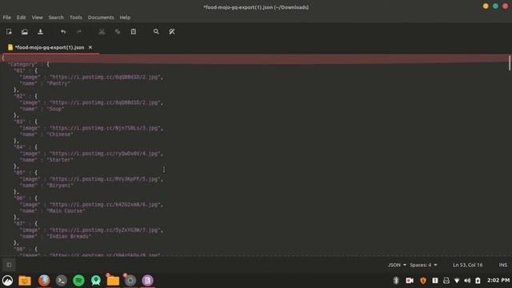The width and height of the screenshot is (512, 288).
Task: Open the terminal from the taskbar
Action: click(61, 281)
